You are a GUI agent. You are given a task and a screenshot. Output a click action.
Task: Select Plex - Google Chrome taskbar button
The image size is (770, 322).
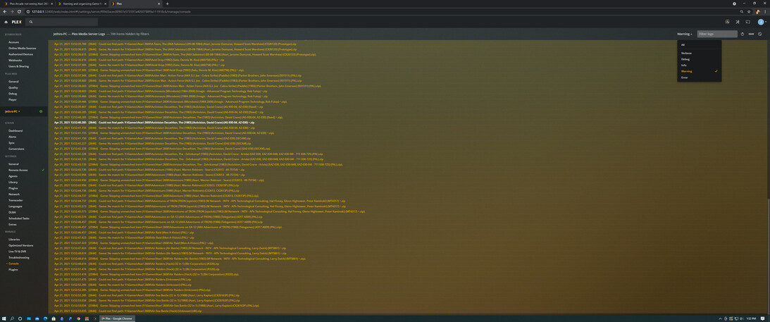click(x=117, y=318)
